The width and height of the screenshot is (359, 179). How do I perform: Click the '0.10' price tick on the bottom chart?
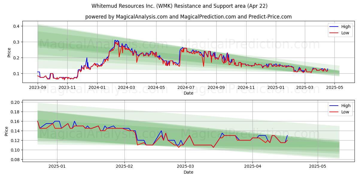point(16,150)
